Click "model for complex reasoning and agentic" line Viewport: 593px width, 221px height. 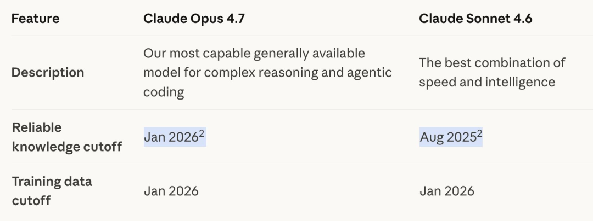[x=267, y=72]
